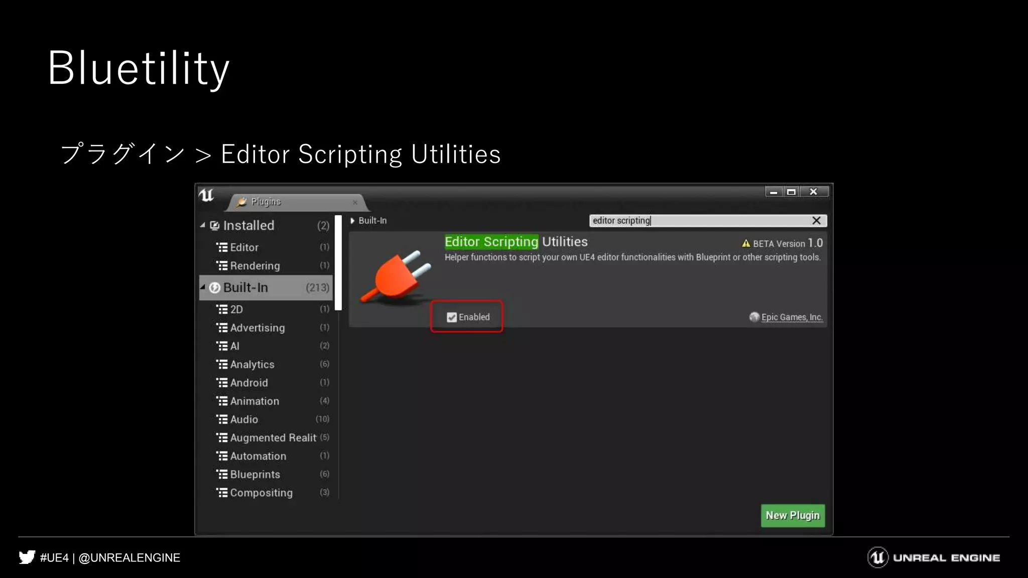Click the list icon beside Editor
Image resolution: width=1028 pixels, height=578 pixels.
[222, 247]
